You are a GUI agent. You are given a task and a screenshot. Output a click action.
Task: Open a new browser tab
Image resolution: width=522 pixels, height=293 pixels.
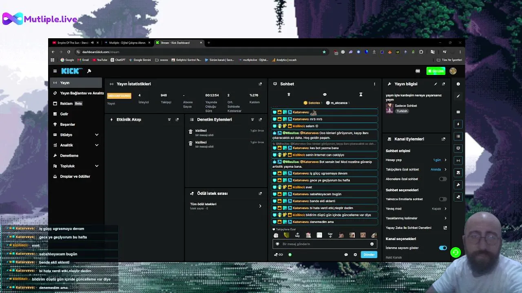click(208, 43)
